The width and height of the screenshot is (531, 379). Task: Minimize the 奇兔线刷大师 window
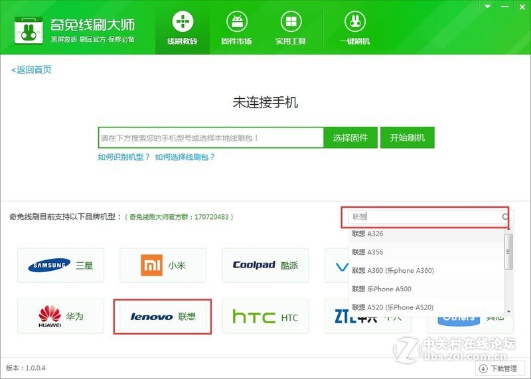click(x=505, y=7)
